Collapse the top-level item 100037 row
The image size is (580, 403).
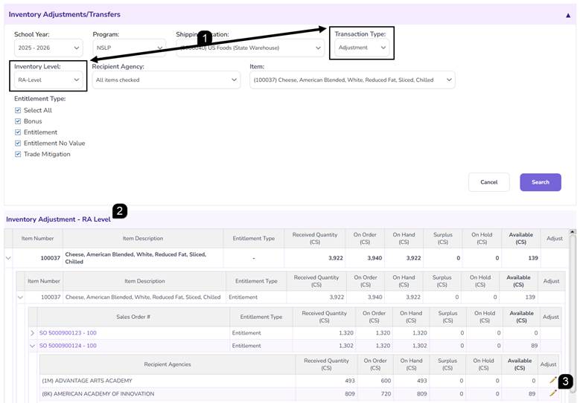tap(8, 258)
